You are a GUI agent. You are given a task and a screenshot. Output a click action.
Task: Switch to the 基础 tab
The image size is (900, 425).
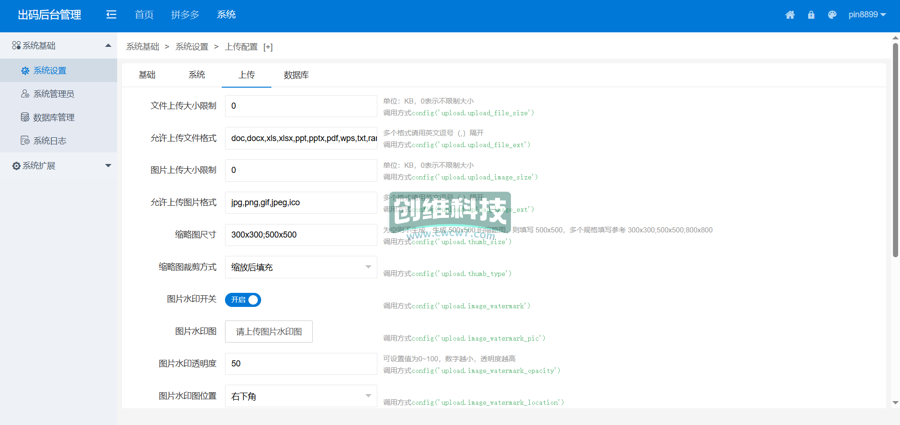pos(147,75)
